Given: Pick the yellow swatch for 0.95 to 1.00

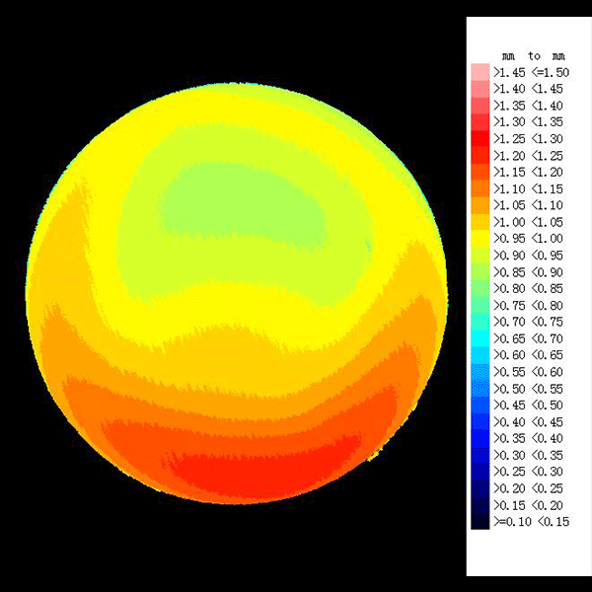Looking at the screenshot, I should click(480, 238).
